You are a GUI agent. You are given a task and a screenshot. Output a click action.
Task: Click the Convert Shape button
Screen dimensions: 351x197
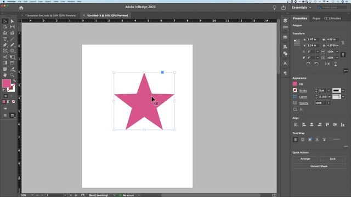[x=319, y=166]
